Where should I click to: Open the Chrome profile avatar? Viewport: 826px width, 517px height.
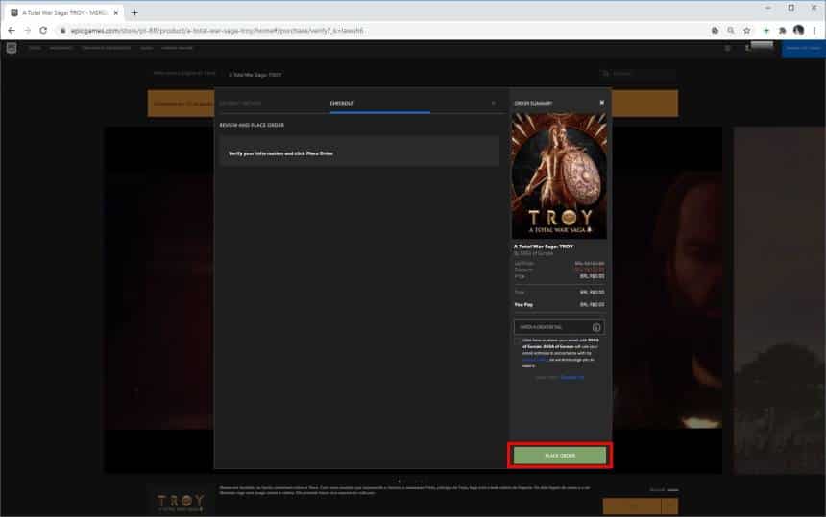click(x=798, y=31)
